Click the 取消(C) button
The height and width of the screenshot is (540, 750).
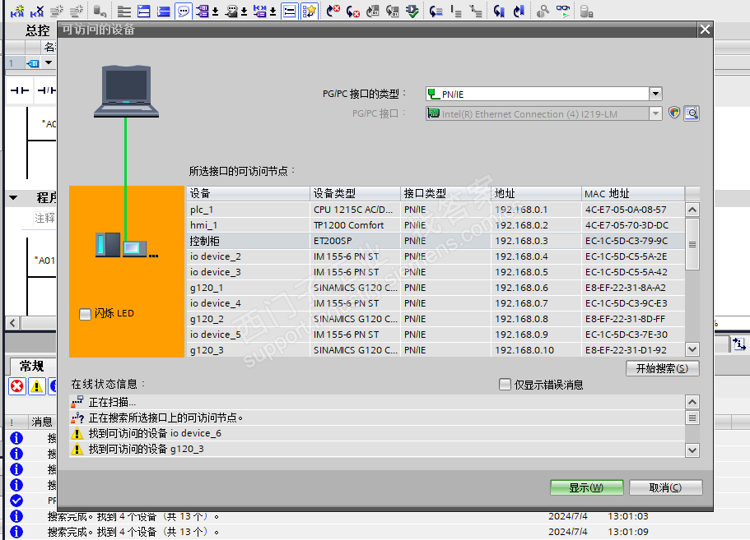(665, 487)
